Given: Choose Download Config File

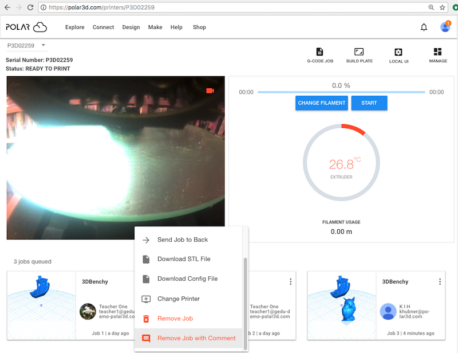Looking at the screenshot, I should [x=188, y=279].
